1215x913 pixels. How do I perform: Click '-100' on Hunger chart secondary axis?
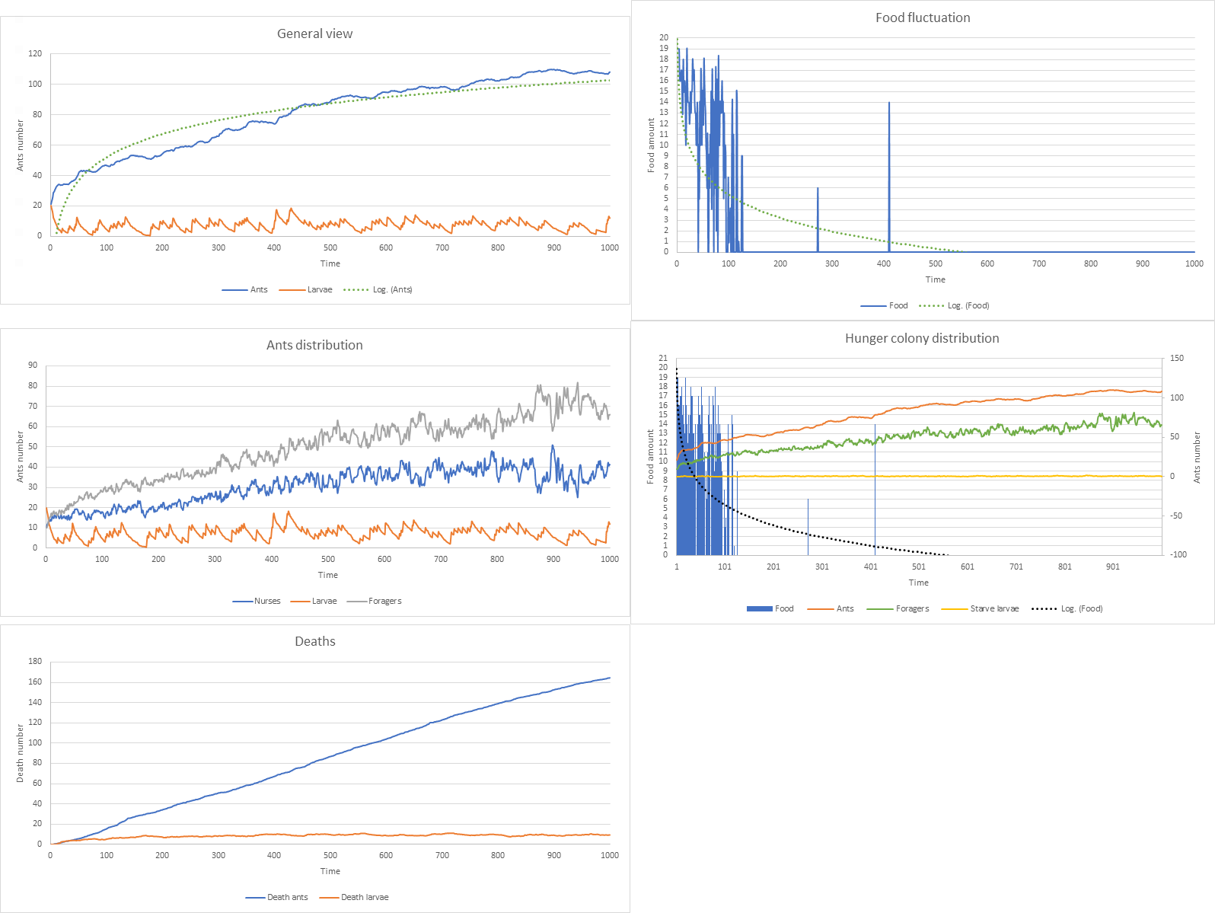point(1178,554)
